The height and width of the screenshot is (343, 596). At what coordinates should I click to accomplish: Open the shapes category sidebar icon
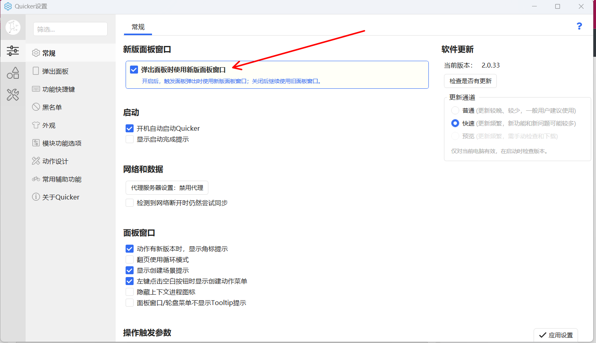[13, 73]
